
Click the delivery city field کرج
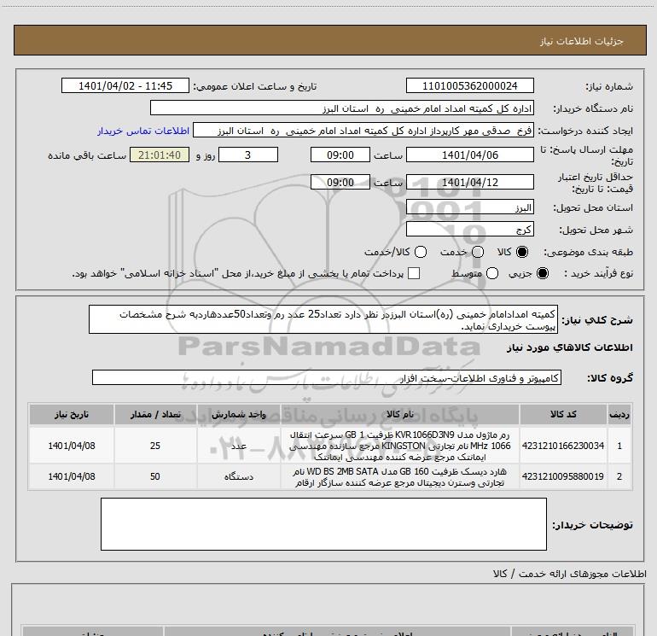coord(469,229)
